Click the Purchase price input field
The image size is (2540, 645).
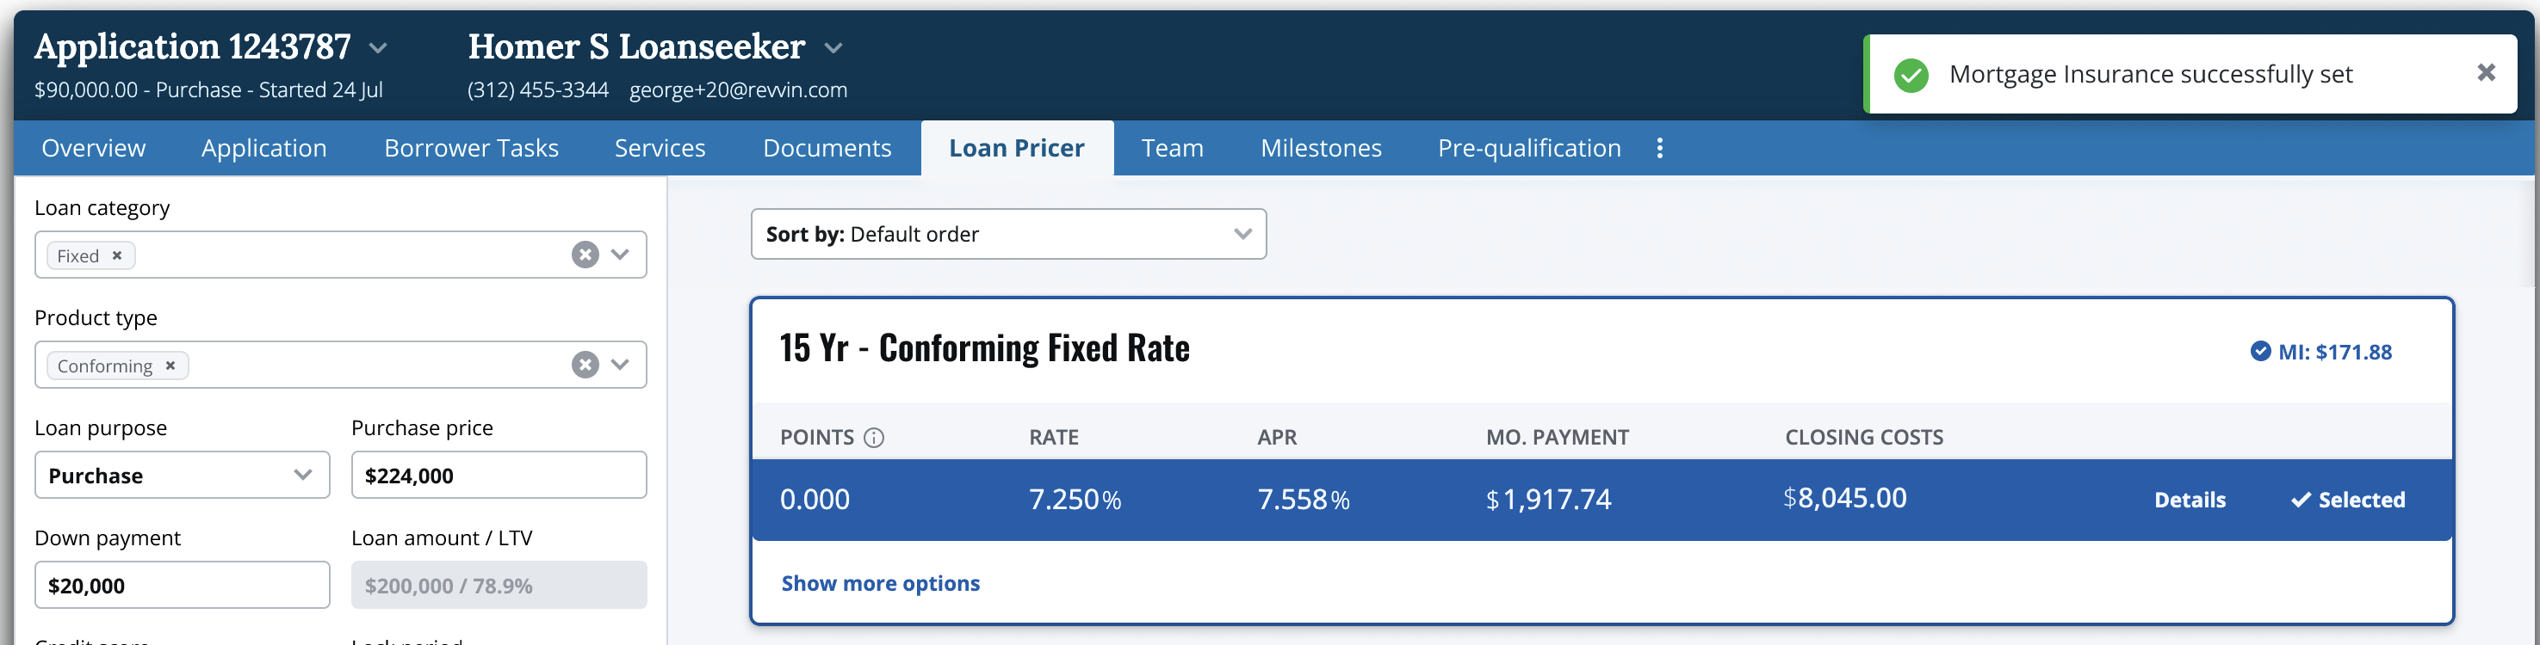point(498,476)
